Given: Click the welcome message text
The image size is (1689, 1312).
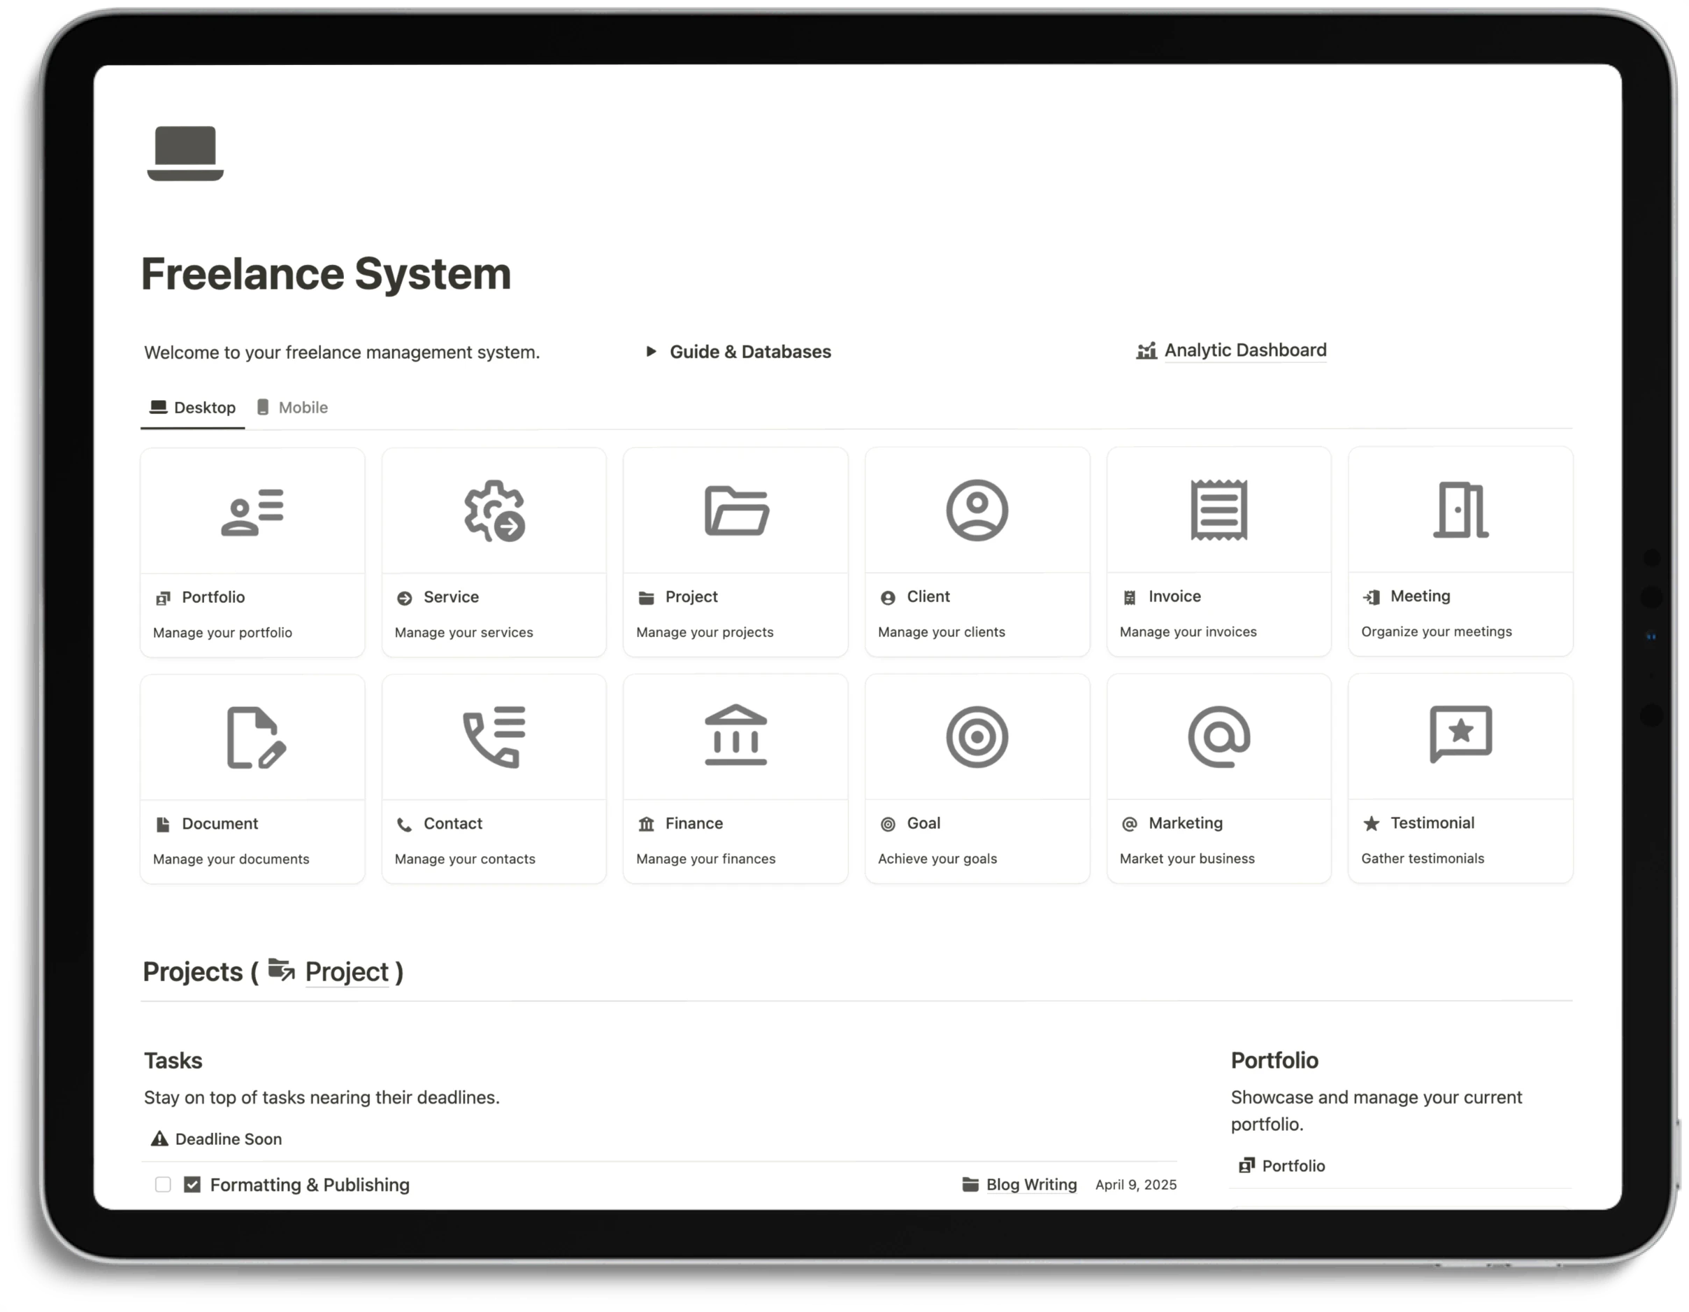Looking at the screenshot, I should pos(342,352).
